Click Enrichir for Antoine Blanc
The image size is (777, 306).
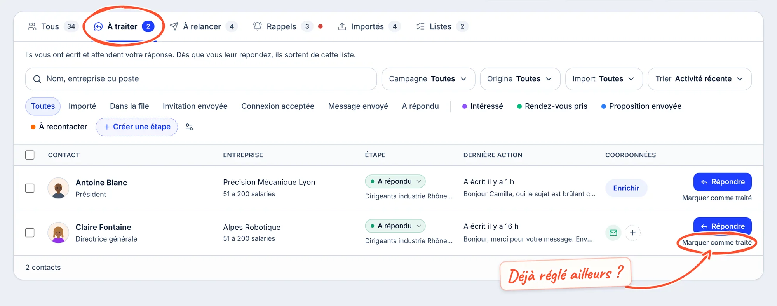[x=626, y=188]
